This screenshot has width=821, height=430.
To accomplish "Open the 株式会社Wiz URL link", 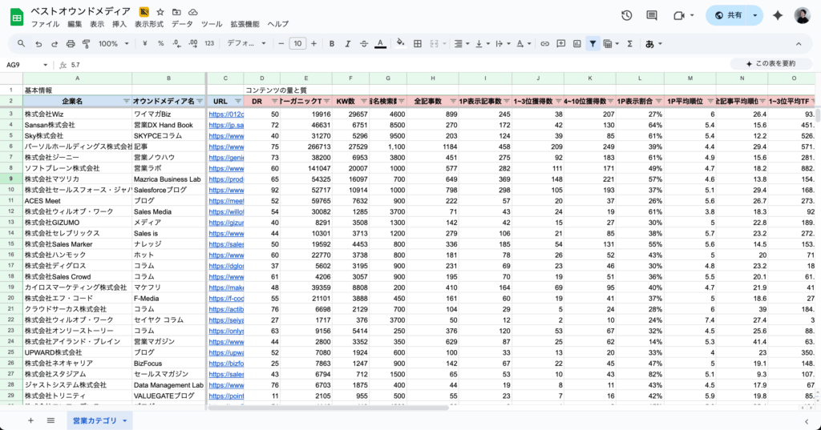I will click(x=226, y=114).
